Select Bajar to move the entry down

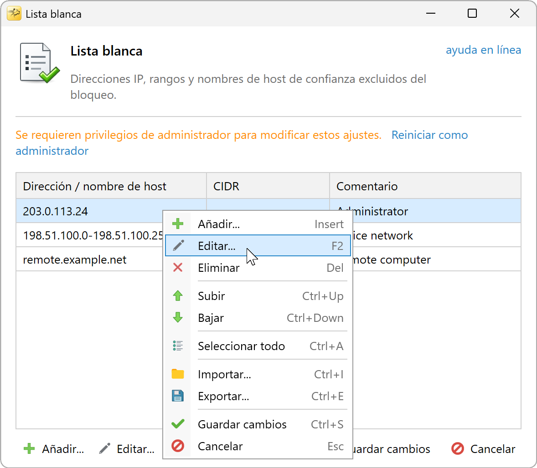258,317
